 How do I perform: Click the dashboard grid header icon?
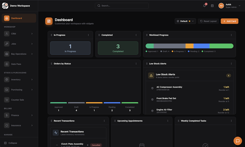click(49, 21)
